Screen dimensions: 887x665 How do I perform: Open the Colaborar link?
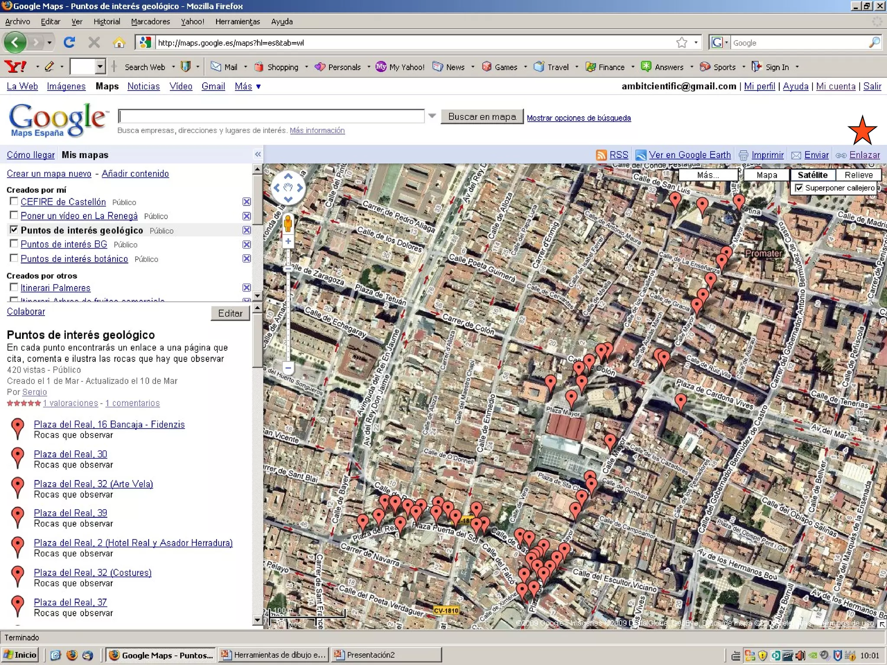pos(26,311)
